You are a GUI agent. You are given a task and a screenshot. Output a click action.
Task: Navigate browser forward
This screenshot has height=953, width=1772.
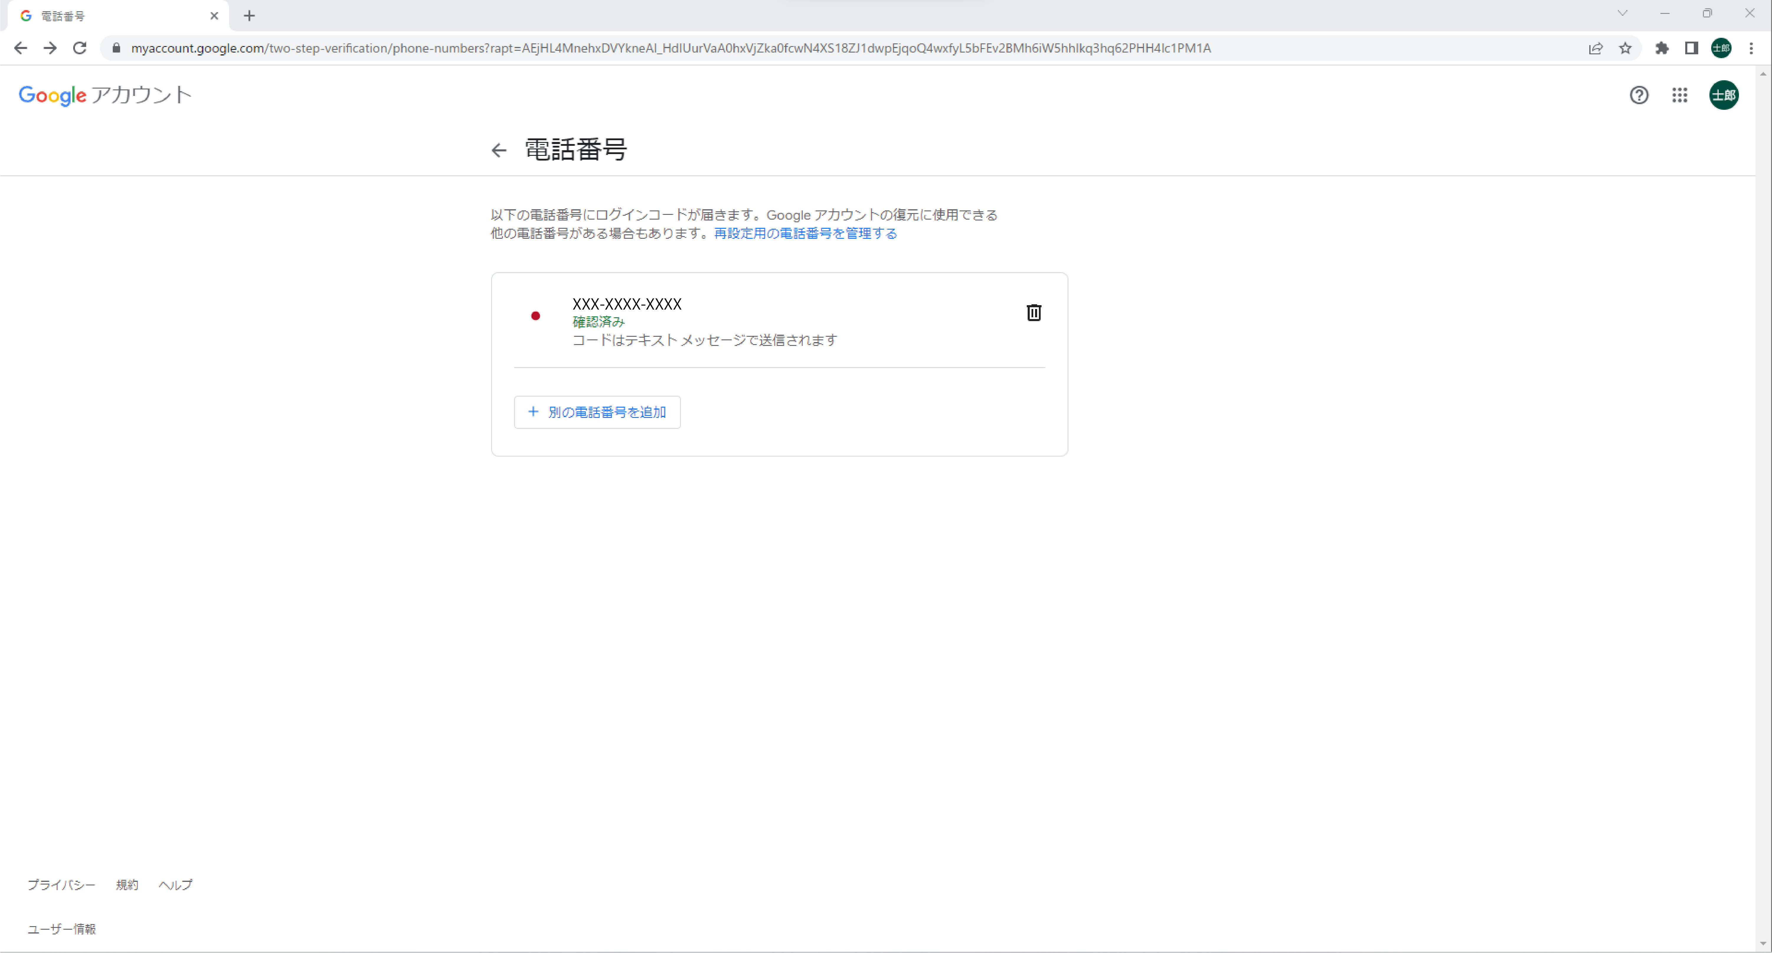(x=50, y=48)
